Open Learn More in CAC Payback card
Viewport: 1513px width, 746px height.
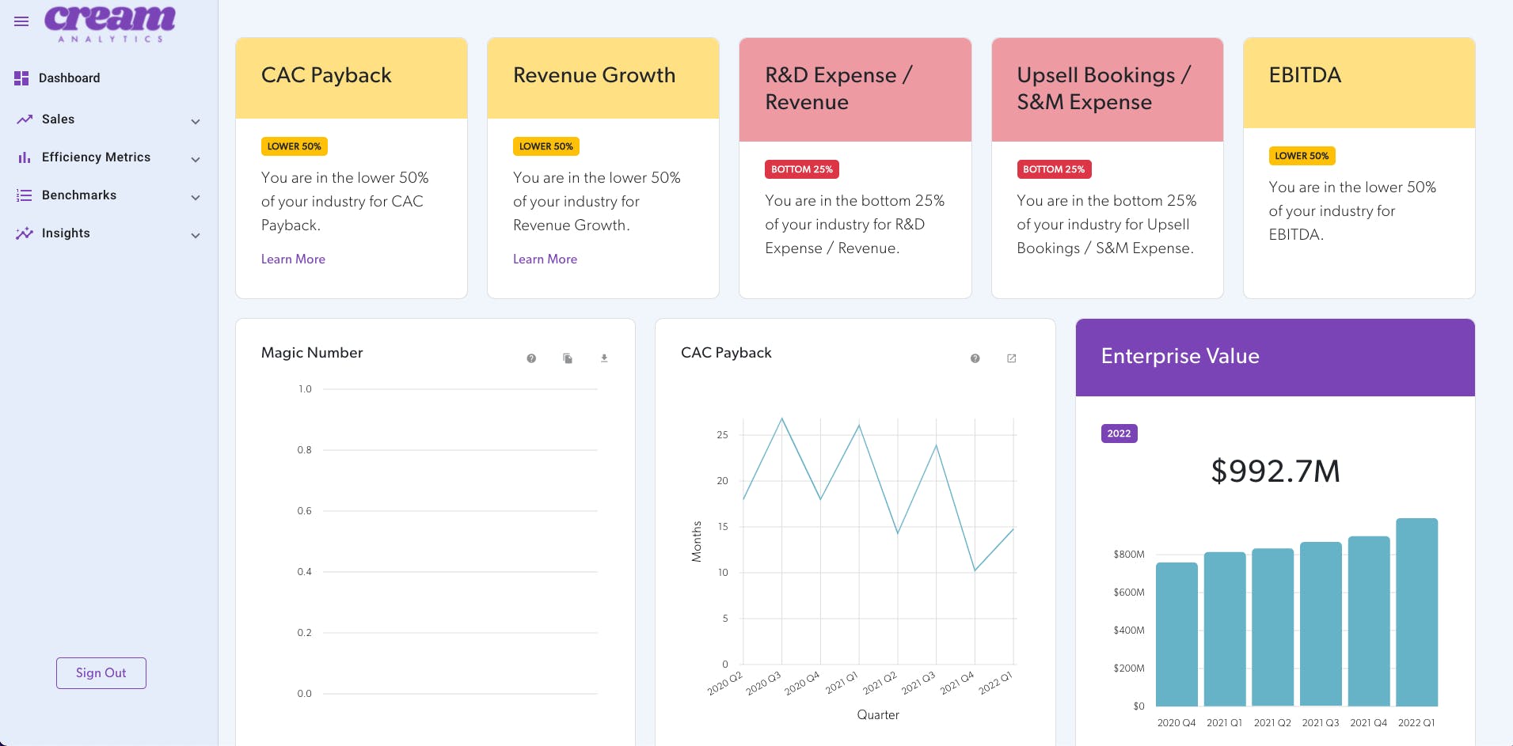[293, 259]
